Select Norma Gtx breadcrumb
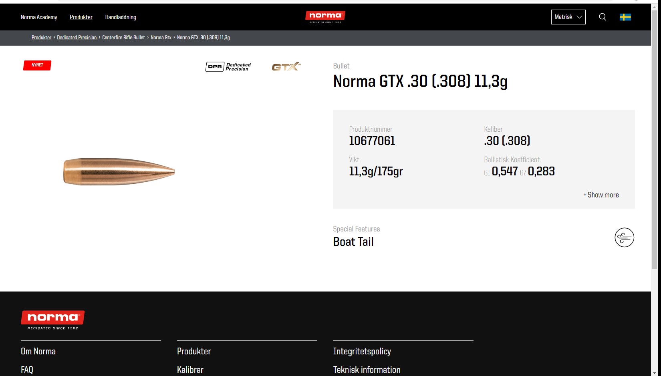 pyautogui.click(x=161, y=38)
